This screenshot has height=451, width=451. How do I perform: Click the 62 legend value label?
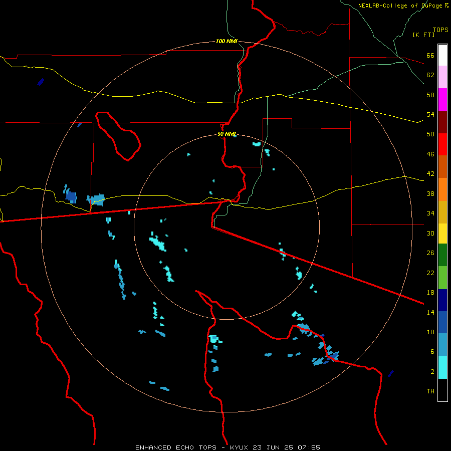point(430,75)
